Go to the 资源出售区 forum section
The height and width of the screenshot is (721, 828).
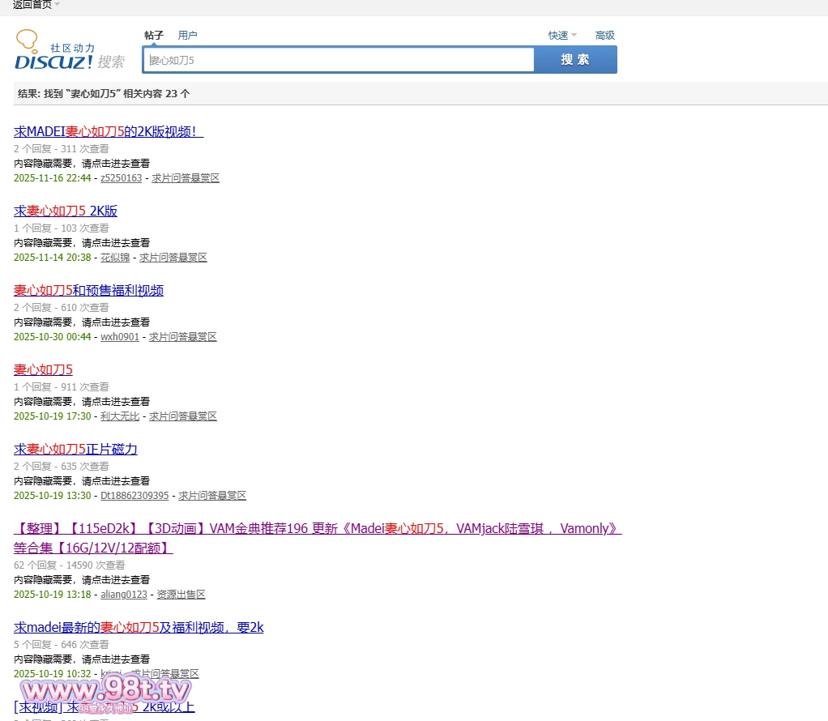coord(181,595)
